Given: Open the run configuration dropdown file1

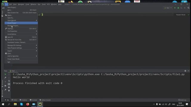Looking at the screenshot, I should pyautogui.click(x=168, y=8).
